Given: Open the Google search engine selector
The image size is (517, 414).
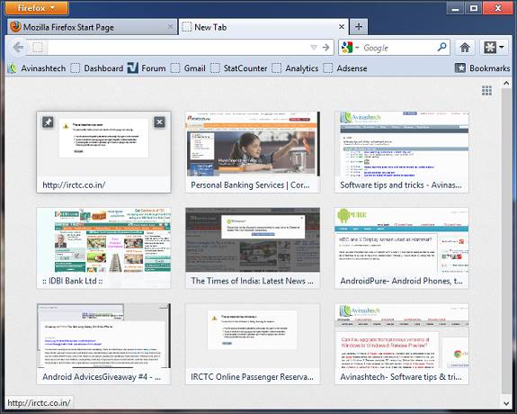Looking at the screenshot, I should coord(350,48).
